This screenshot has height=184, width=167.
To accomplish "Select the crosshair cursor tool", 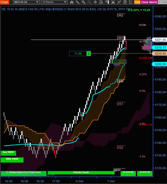I will point(95,2).
